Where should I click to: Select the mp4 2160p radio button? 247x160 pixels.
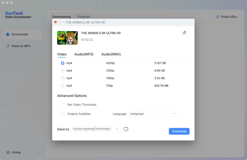click(x=63, y=71)
